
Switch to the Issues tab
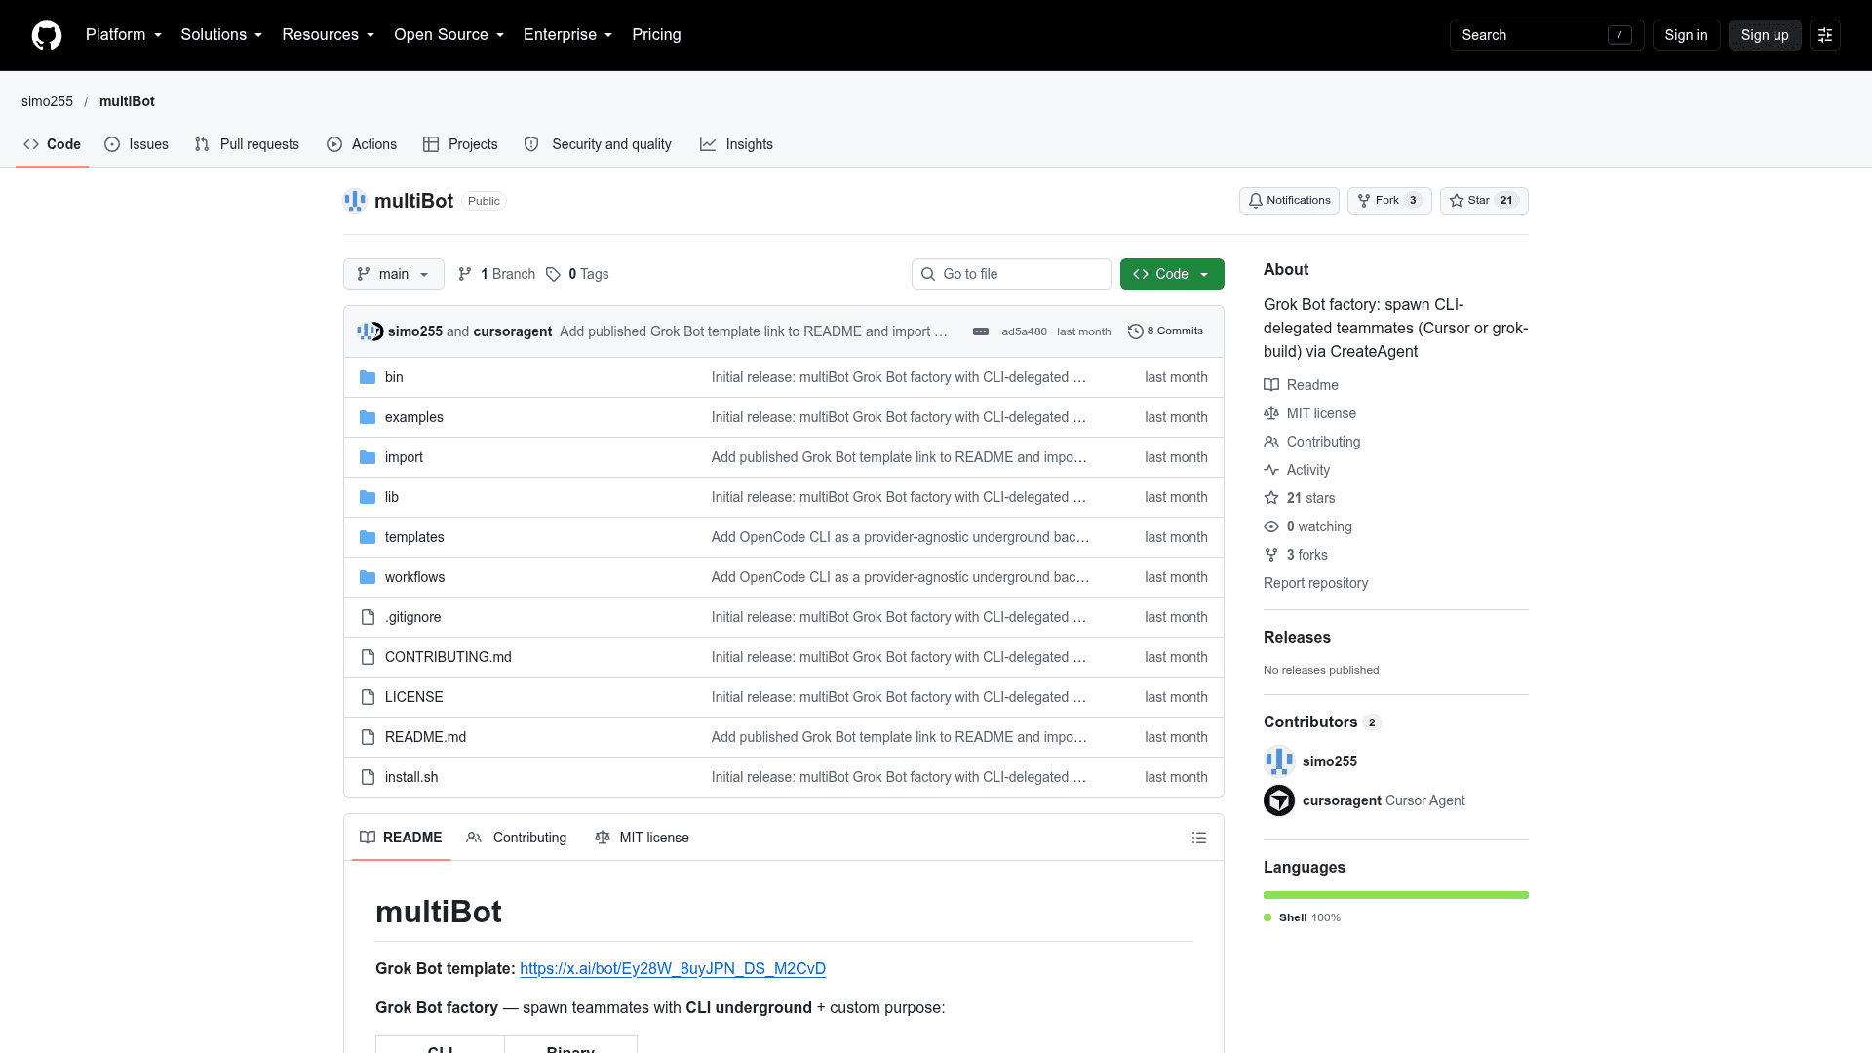click(136, 144)
